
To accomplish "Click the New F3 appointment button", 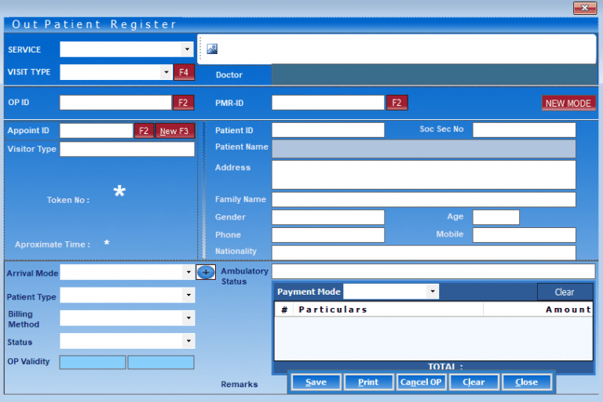I will pos(174,131).
